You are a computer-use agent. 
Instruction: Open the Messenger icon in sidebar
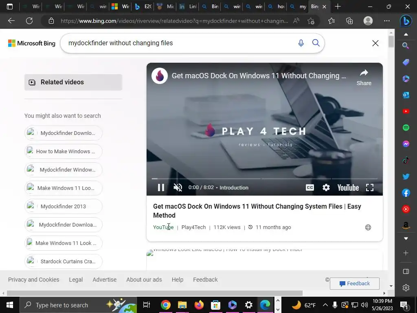[x=406, y=144]
